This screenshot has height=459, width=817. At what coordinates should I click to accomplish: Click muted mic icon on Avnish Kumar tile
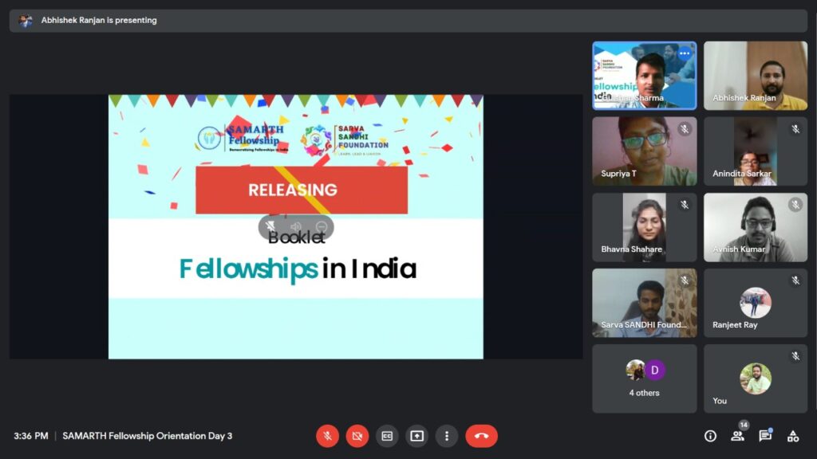coord(795,205)
